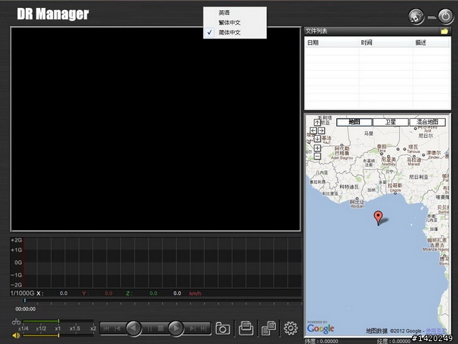
Task: Minimize the DR Manager window
Action: coord(432,17)
